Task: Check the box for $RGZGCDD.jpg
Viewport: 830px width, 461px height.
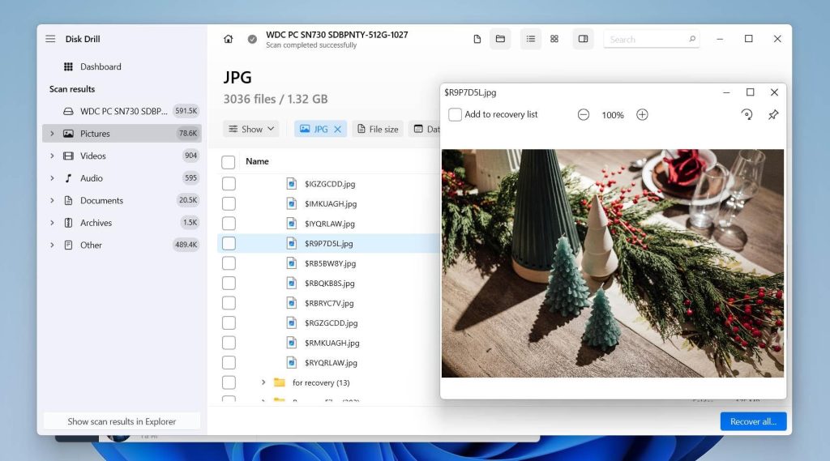Action: (x=229, y=322)
